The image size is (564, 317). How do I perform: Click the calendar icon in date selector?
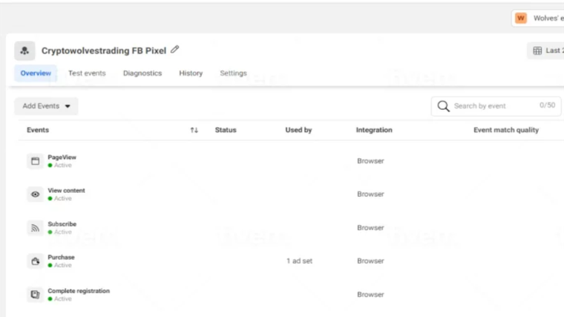(537, 50)
